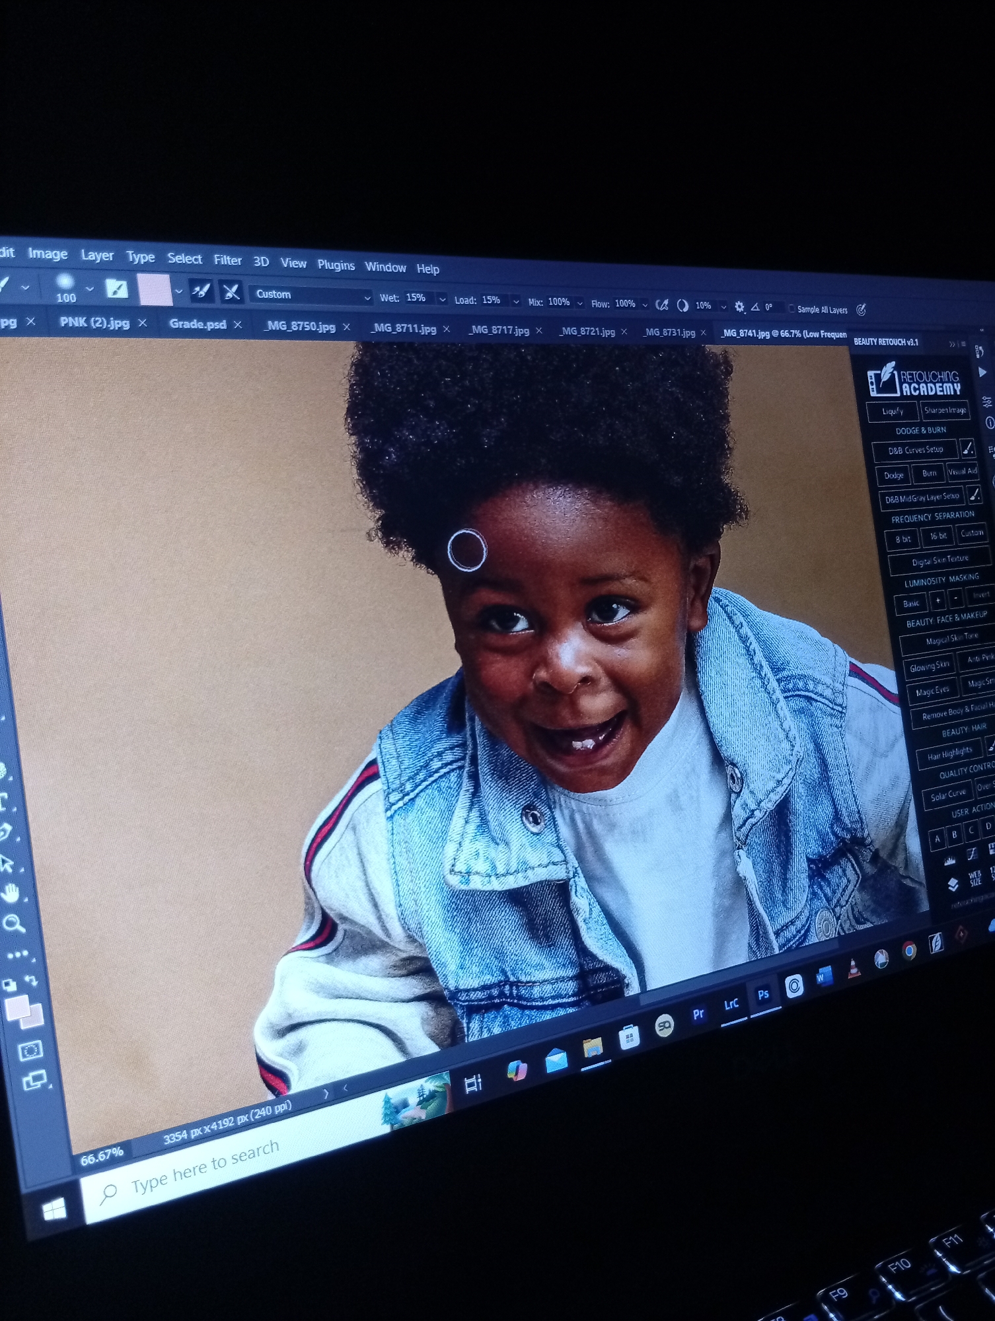Open the Help menu

point(427,269)
